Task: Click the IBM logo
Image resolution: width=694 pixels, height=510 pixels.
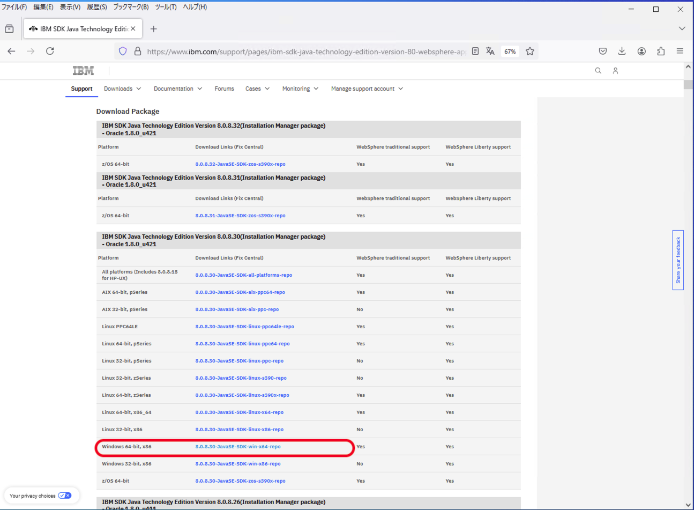Action: [83, 70]
